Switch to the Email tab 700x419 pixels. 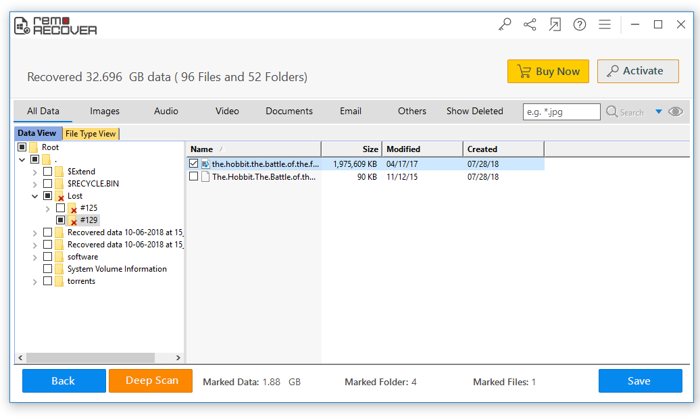pyautogui.click(x=351, y=112)
